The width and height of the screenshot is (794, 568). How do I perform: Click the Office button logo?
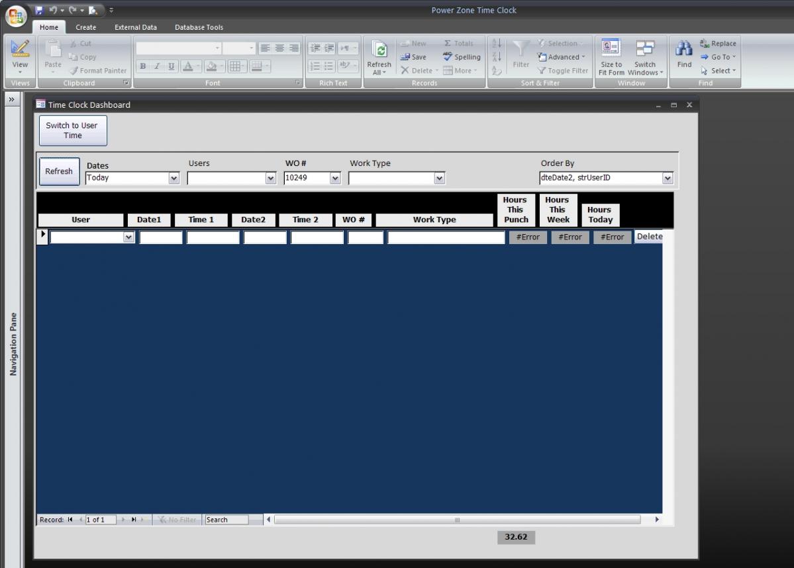pyautogui.click(x=16, y=16)
